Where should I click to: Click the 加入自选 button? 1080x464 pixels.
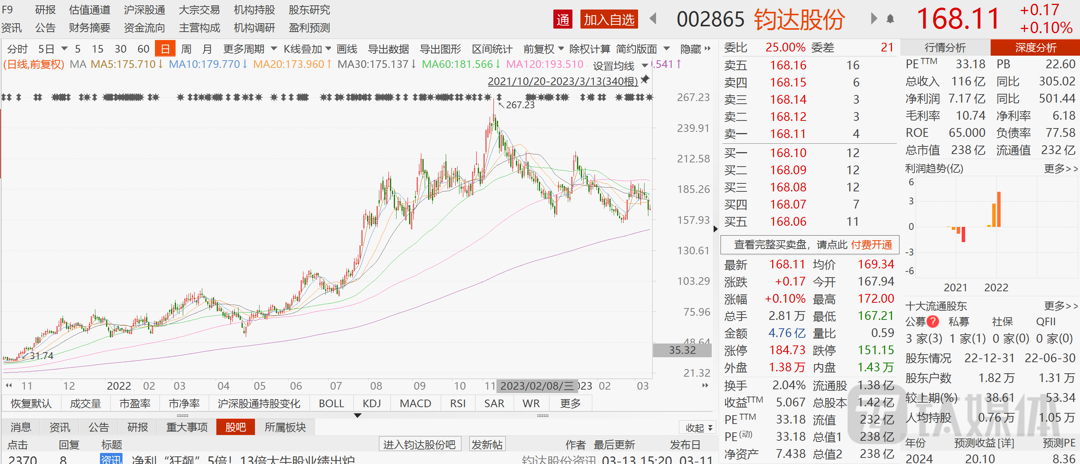pos(609,19)
